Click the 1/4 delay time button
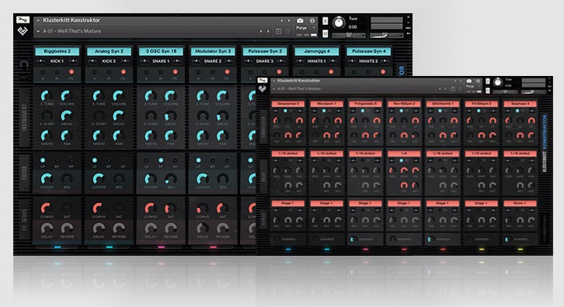 click(404, 153)
